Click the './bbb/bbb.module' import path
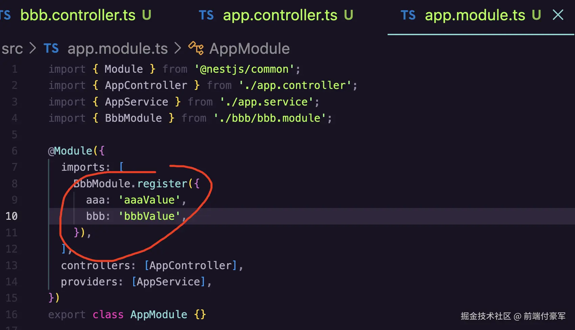This screenshot has height=330, width=575. point(269,118)
